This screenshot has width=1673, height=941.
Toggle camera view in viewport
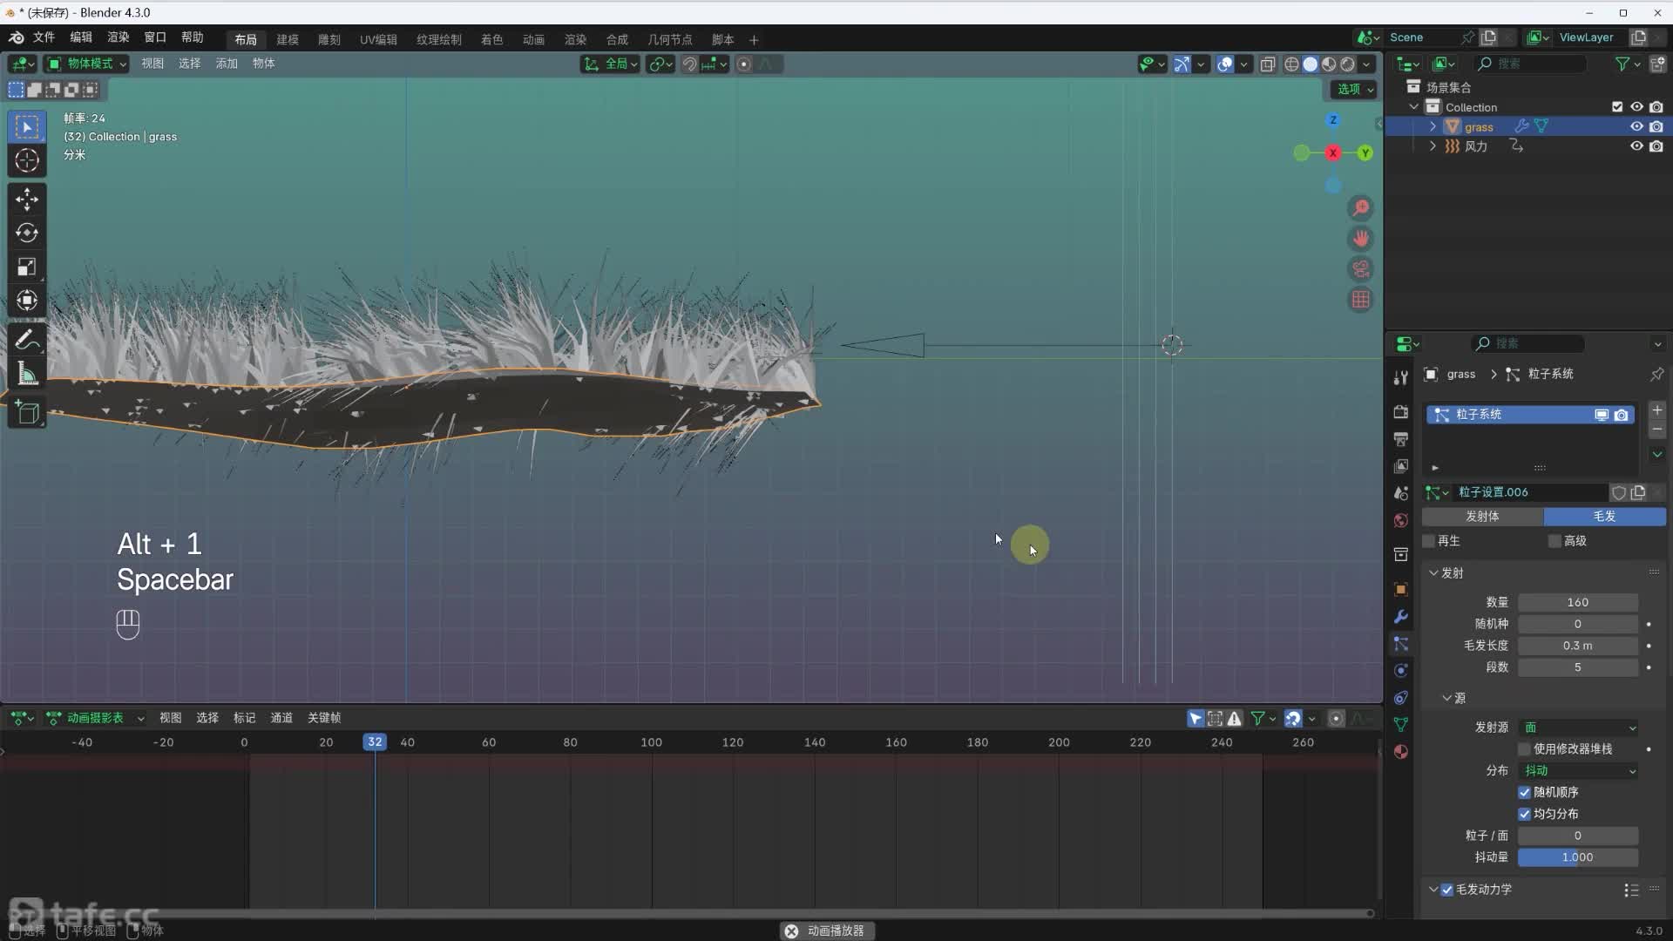[x=1360, y=269]
